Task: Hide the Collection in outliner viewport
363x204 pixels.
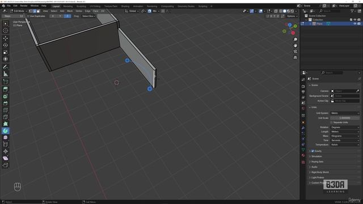Action: coord(355,20)
